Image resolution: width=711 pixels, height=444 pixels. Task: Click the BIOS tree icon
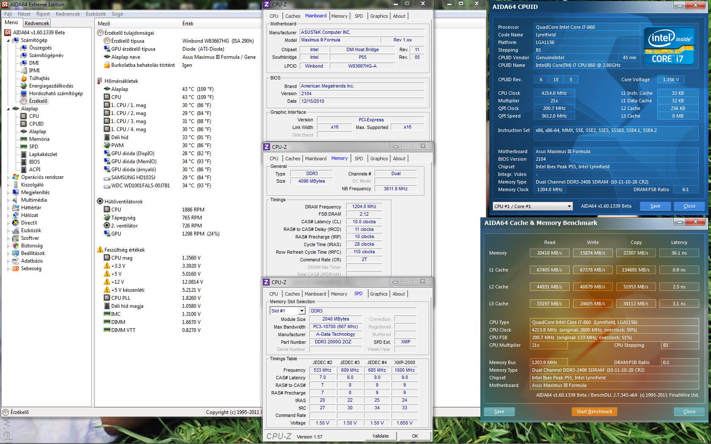point(24,162)
